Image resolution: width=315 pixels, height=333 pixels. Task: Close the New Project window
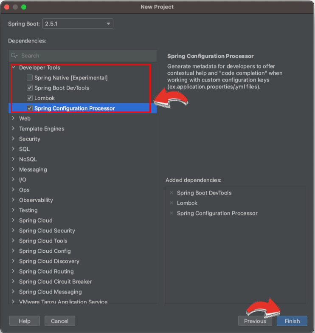tap(7, 7)
